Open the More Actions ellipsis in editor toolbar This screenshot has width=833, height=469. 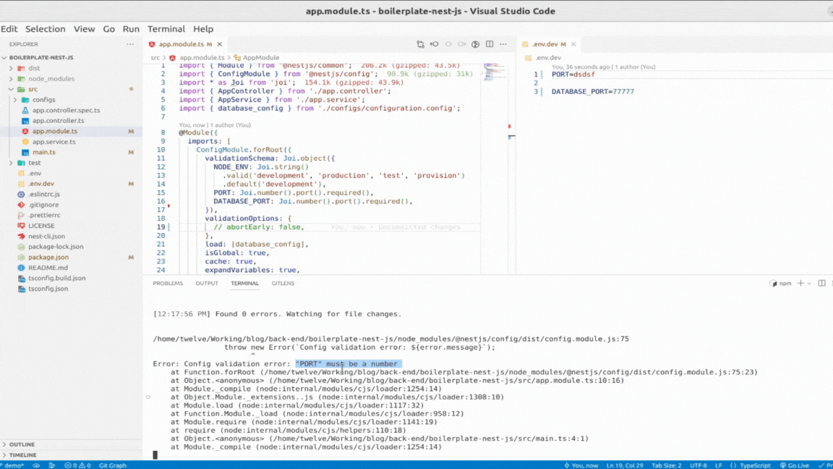click(x=503, y=44)
